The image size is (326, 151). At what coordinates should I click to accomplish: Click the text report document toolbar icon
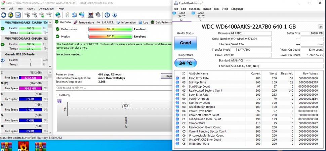[x=67, y=15]
